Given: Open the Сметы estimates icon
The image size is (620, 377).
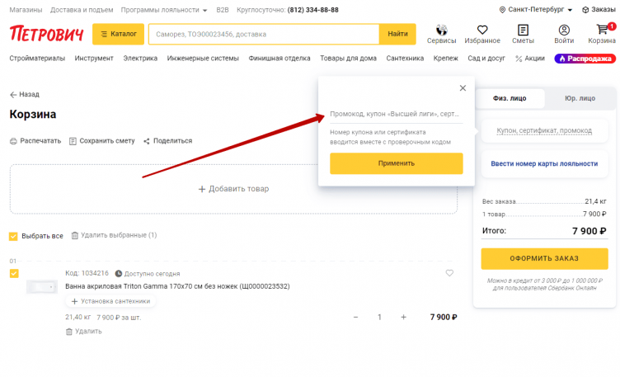Looking at the screenshot, I should tap(523, 31).
